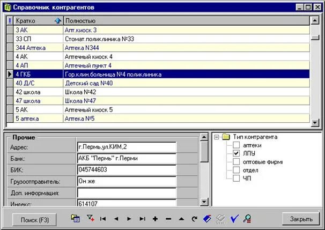Add a new record with plus icon

(x=155, y=219)
